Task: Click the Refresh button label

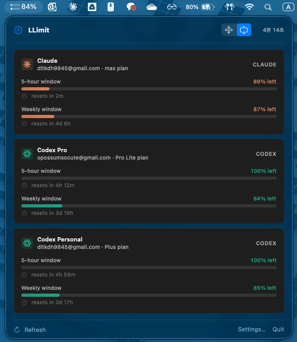Action: click(x=35, y=330)
